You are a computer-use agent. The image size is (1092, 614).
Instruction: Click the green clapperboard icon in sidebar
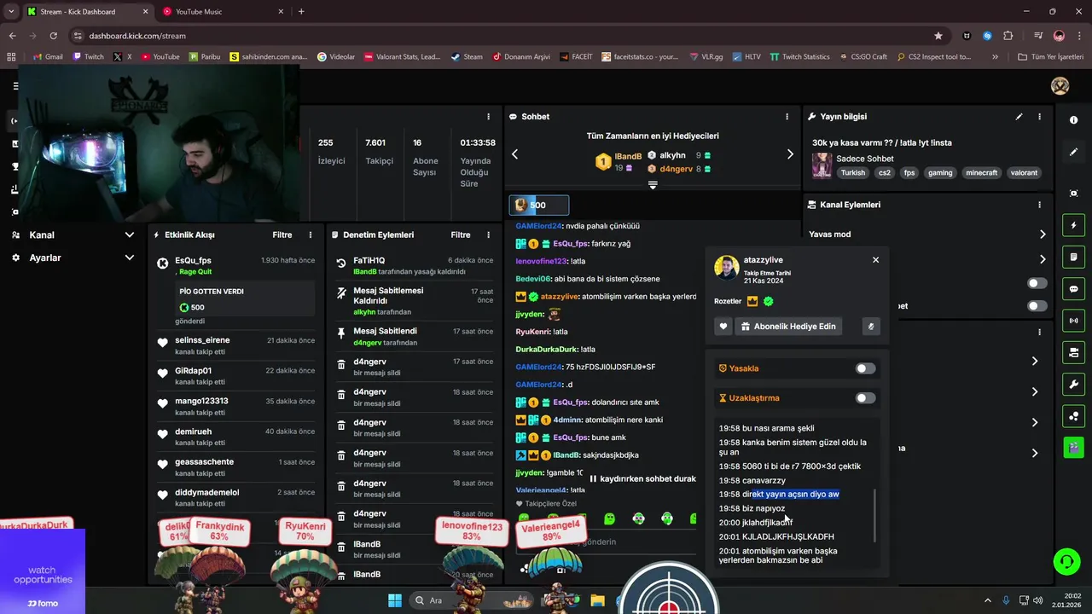(1073, 447)
